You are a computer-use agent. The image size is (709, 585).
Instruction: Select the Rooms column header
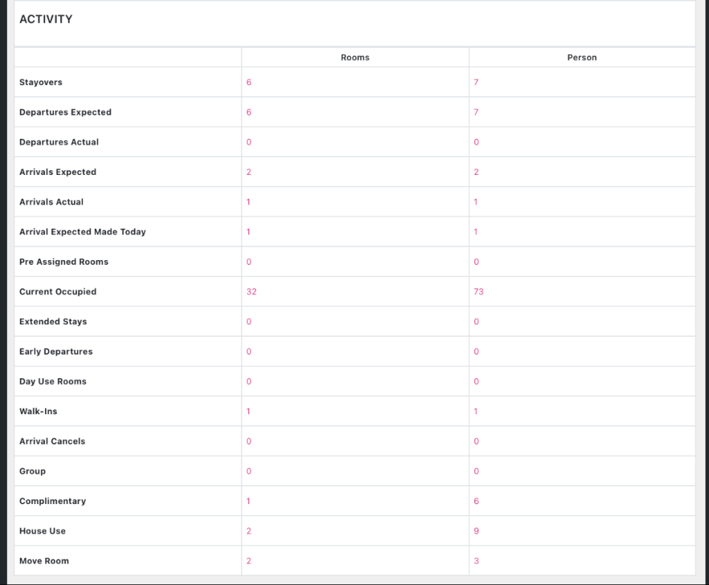coord(354,57)
